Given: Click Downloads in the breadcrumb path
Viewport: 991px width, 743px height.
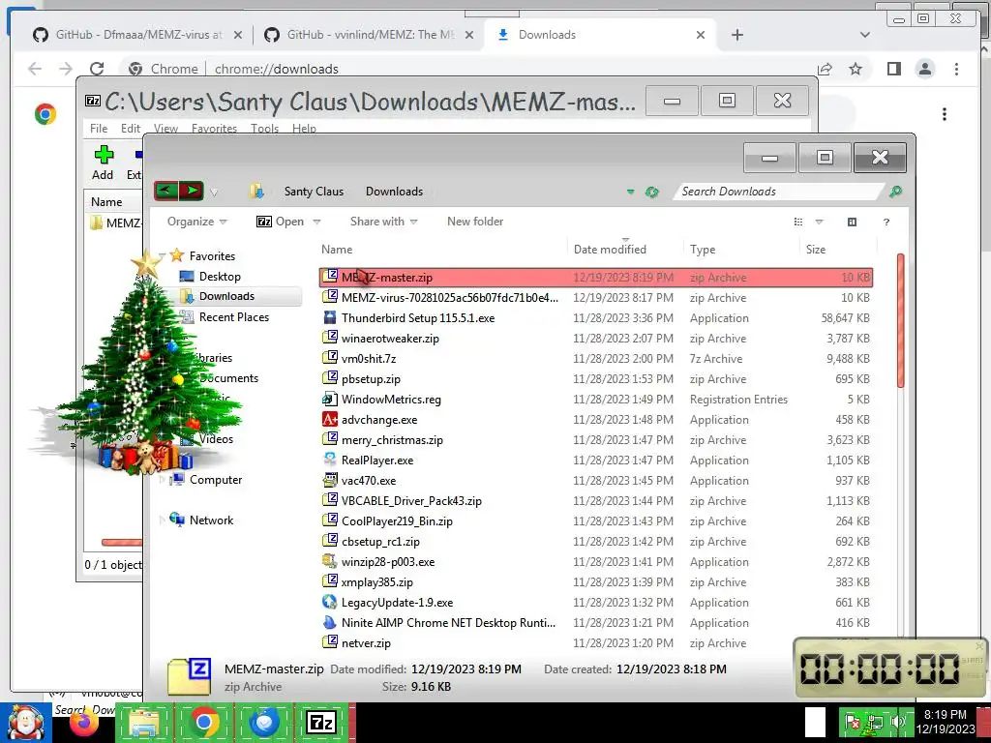Looking at the screenshot, I should point(395,192).
